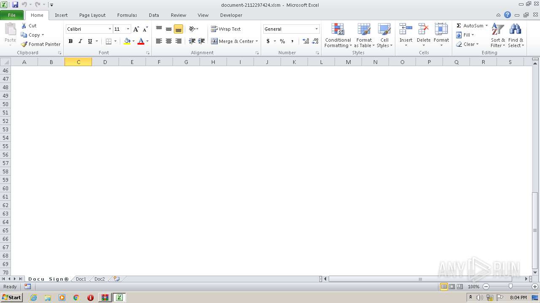Click the Format Painter brush
This screenshot has height=303, width=540.
24,44
